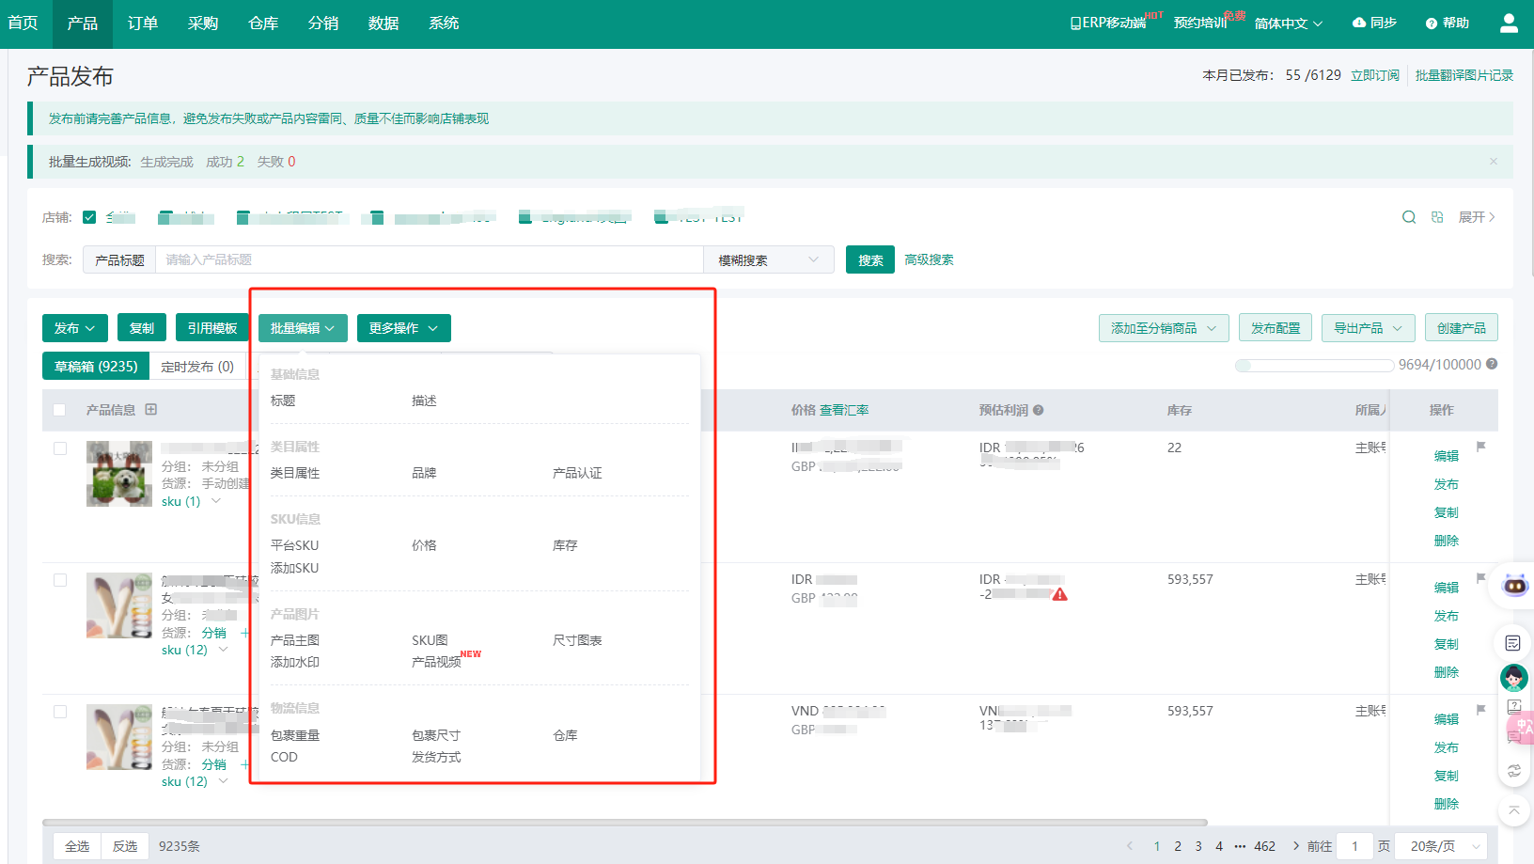Click the red warning triangle in profit column
This screenshot has height=864, width=1534.
click(x=1059, y=594)
